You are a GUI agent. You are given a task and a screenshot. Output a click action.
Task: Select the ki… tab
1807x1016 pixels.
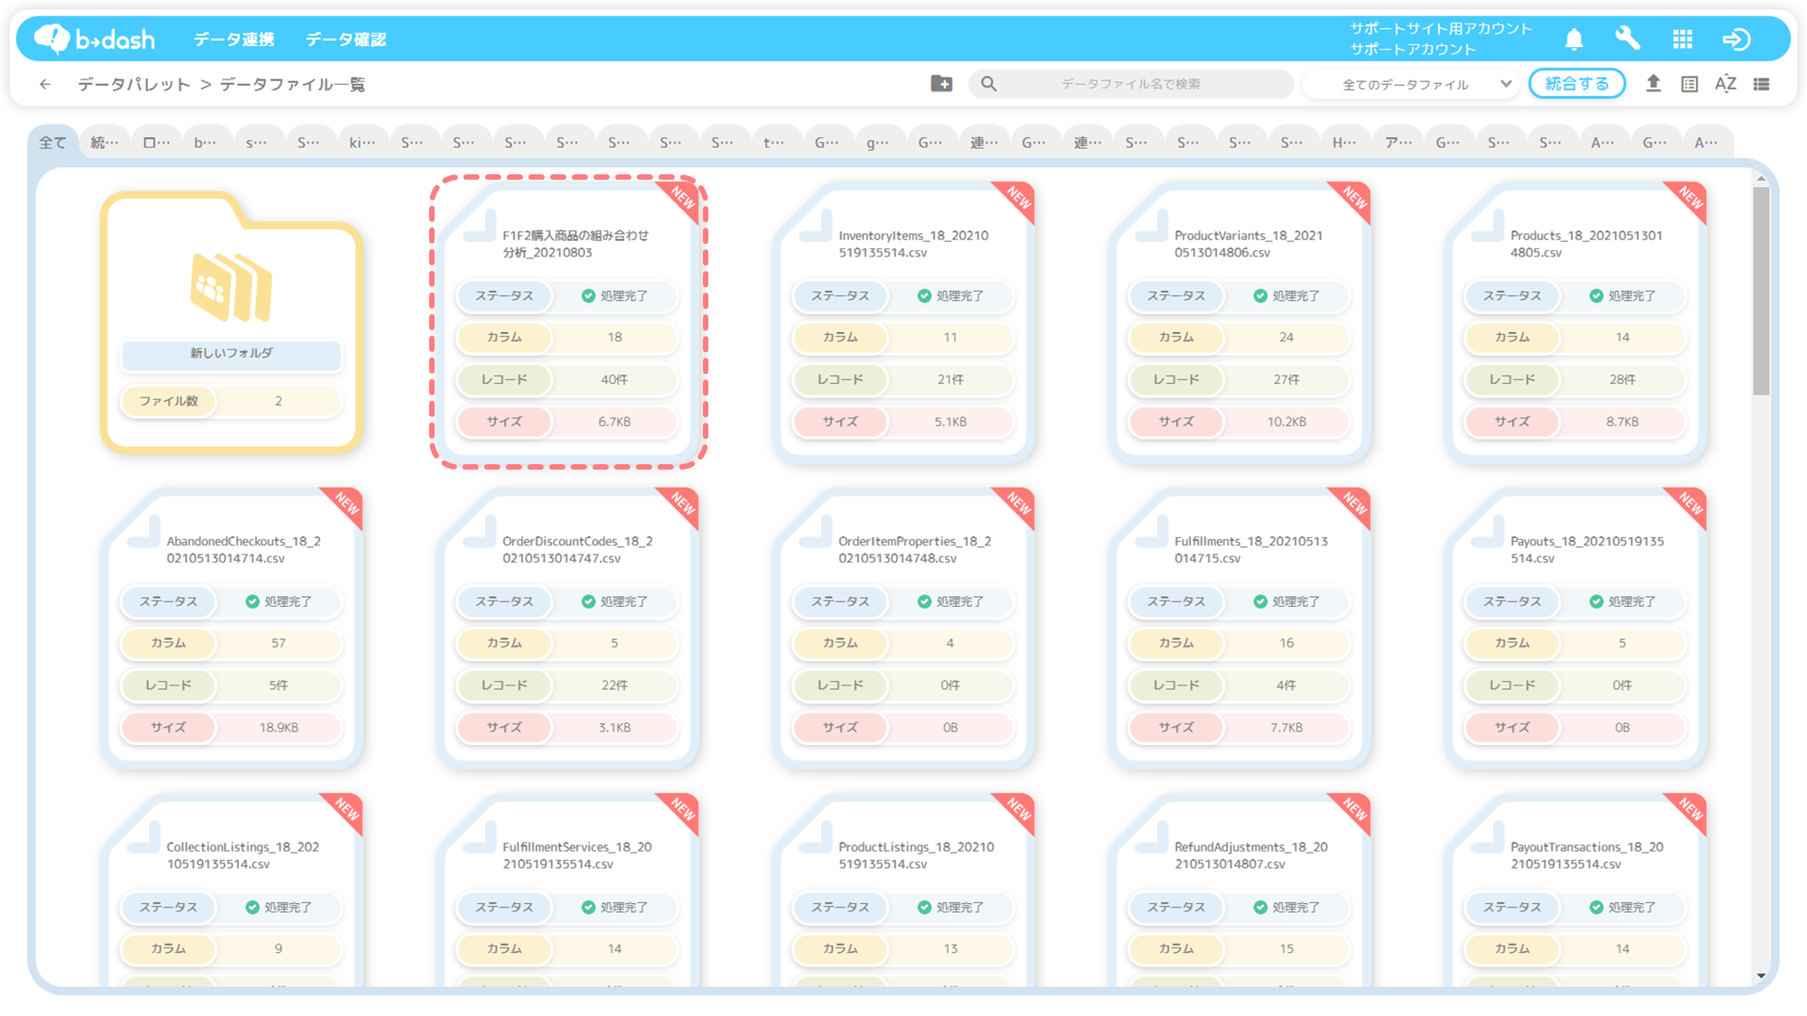[x=362, y=143]
